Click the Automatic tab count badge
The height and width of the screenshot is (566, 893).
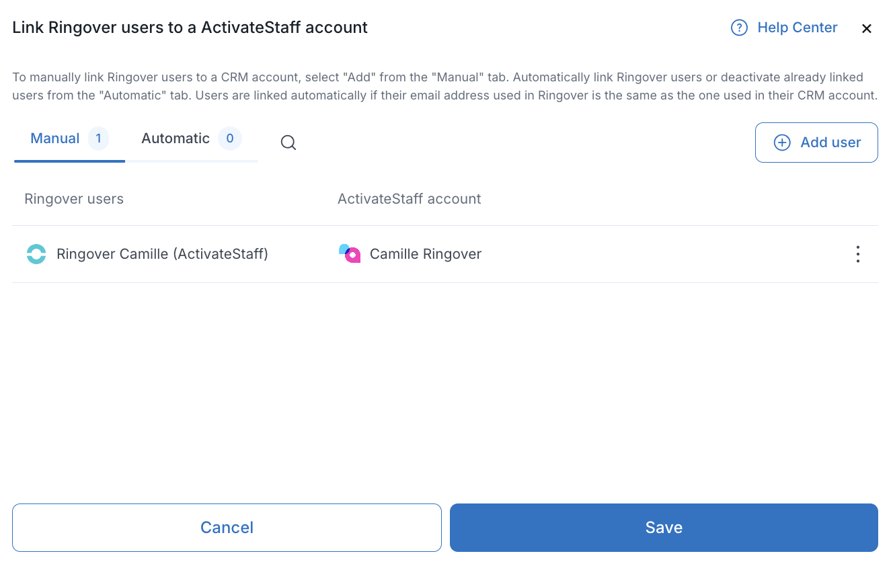(x=230, y=138)
